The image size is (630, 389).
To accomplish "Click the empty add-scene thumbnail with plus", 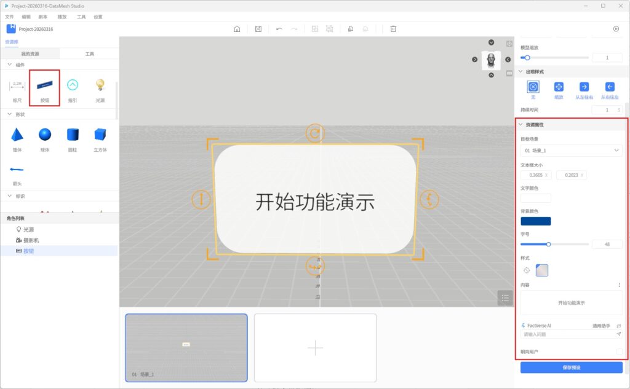I will point(315,348).
